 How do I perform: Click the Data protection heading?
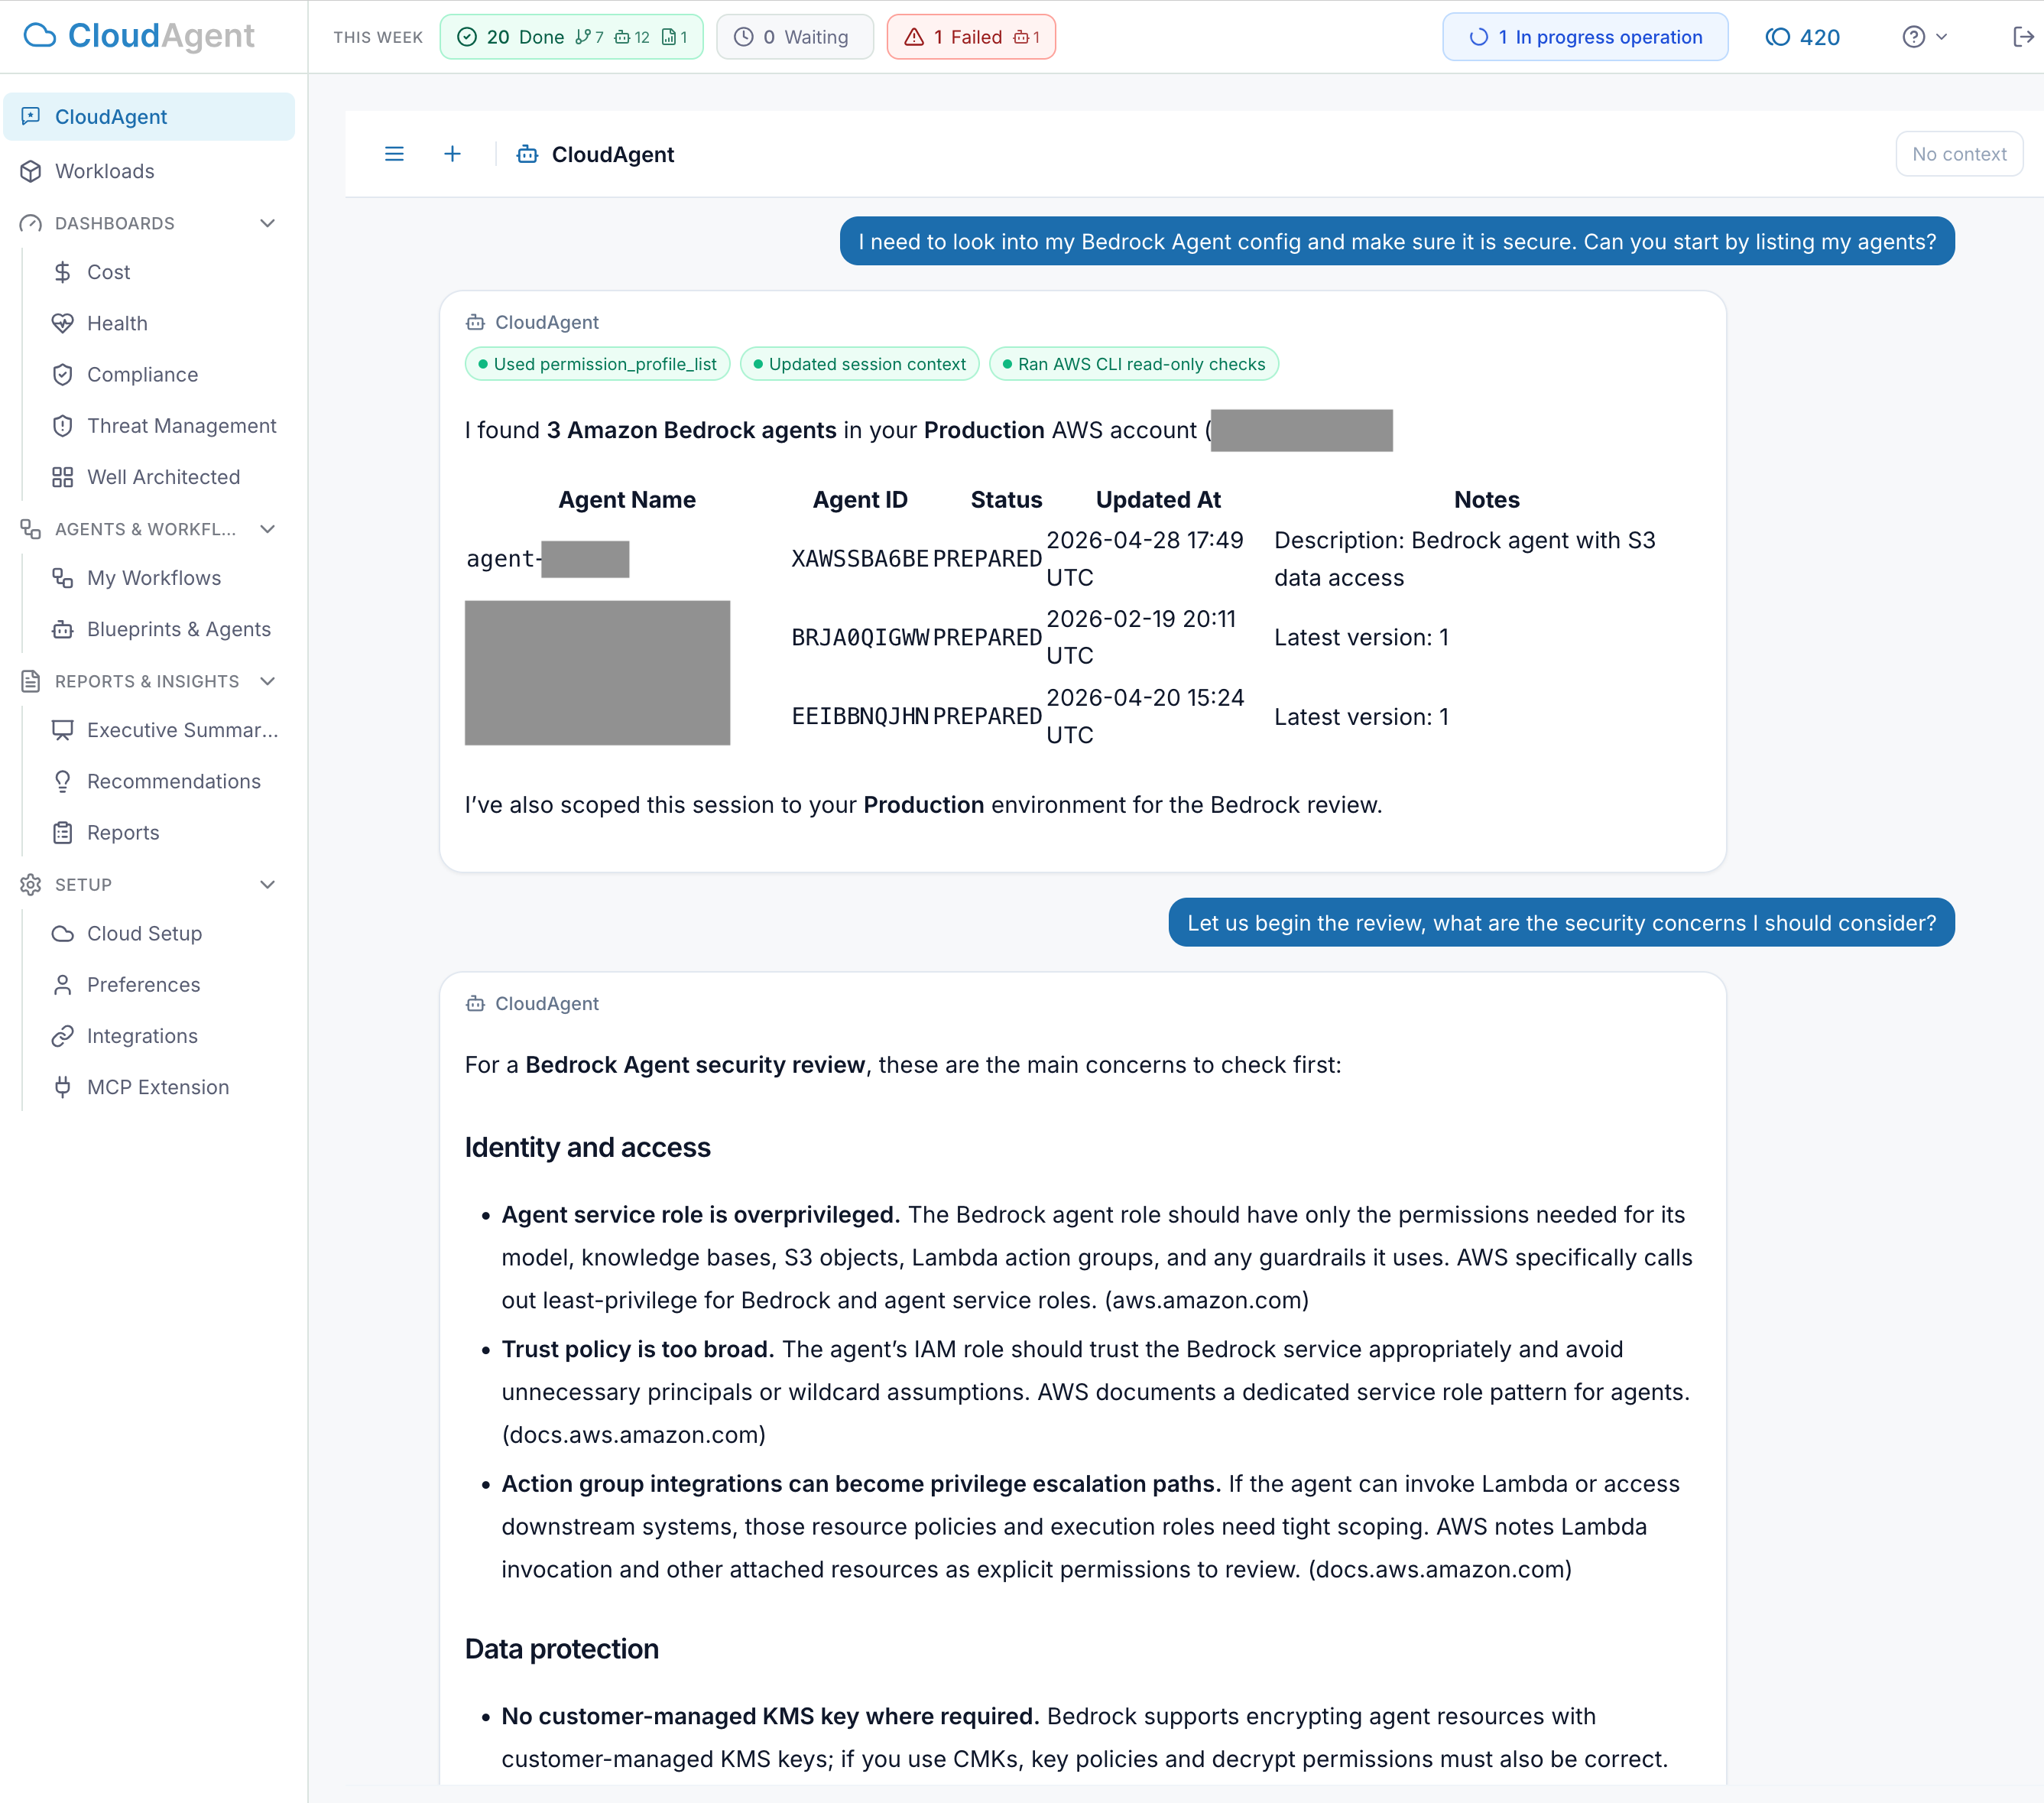click(x=562, y=1649)
